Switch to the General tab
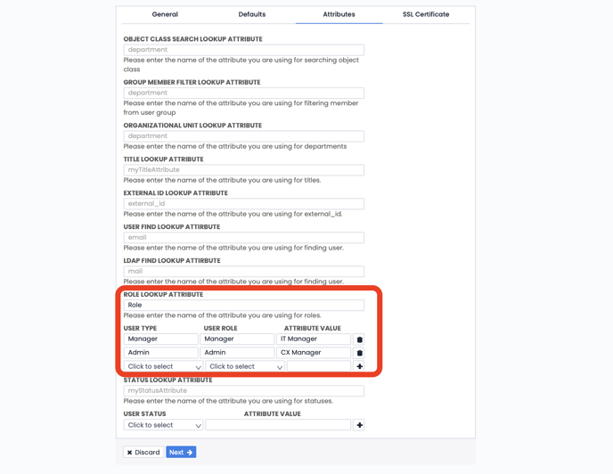 point(165,14)
